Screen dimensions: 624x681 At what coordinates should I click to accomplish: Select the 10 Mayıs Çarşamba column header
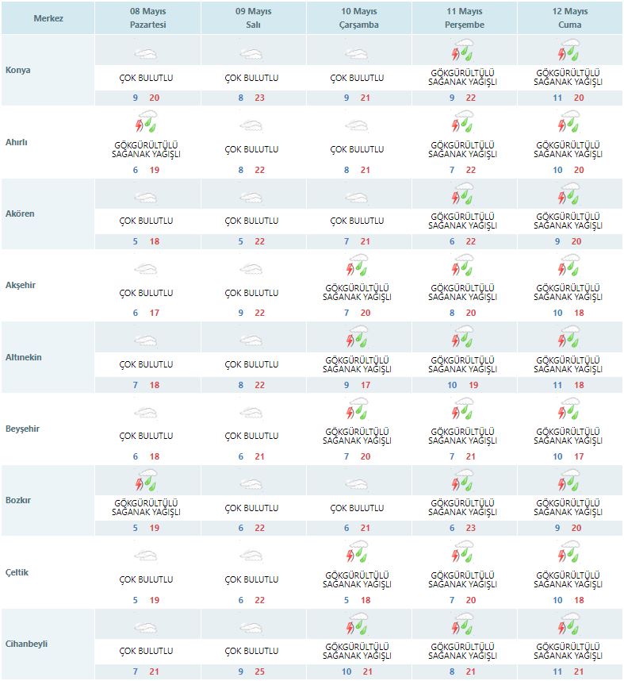click(x=358, y=18)
